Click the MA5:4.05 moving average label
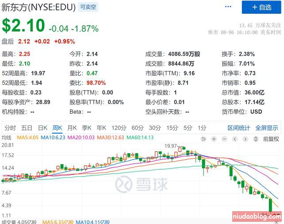This screenshot has width=284, height=224. pos(27,138)
